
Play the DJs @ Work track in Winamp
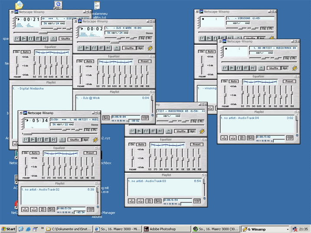(87, 48)
